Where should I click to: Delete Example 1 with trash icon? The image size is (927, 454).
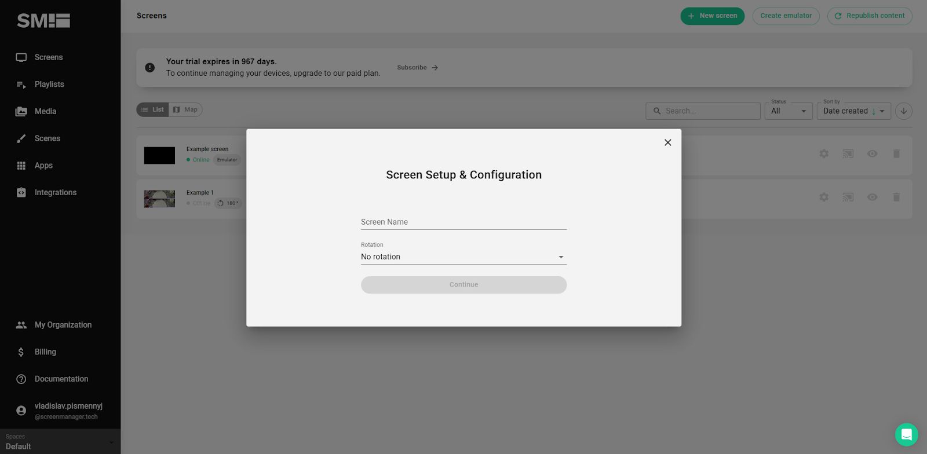(896, 197)
